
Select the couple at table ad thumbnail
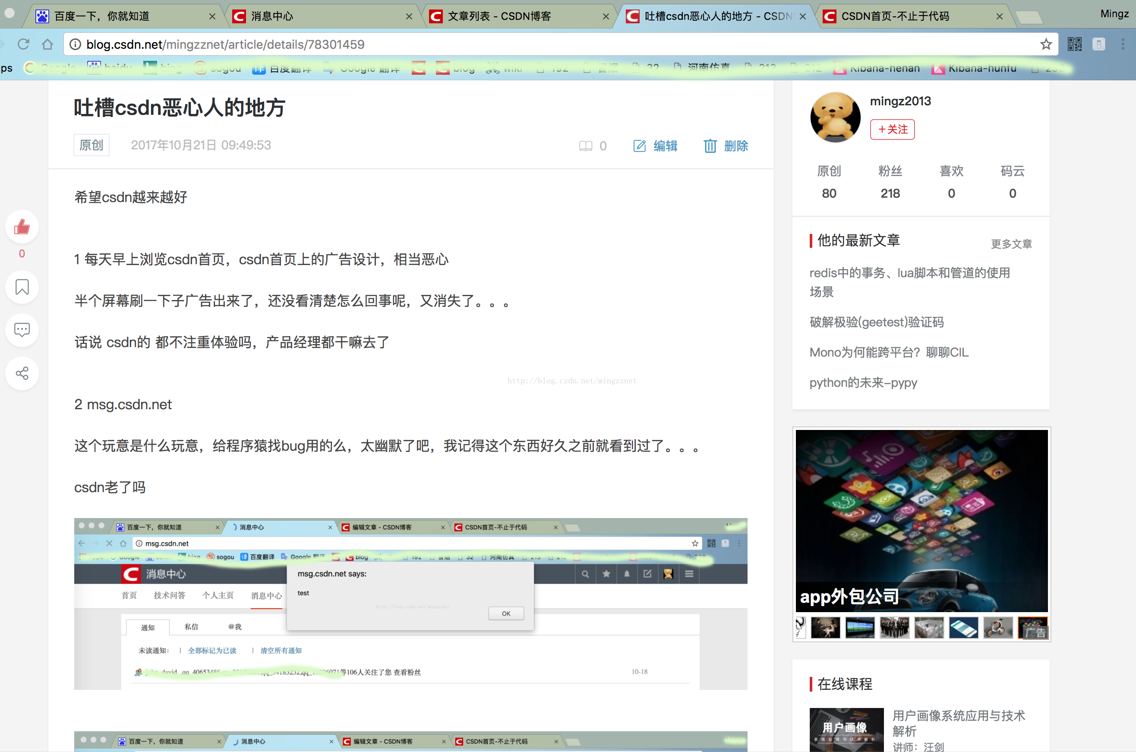pyautogui.click(x=825, y=628)
